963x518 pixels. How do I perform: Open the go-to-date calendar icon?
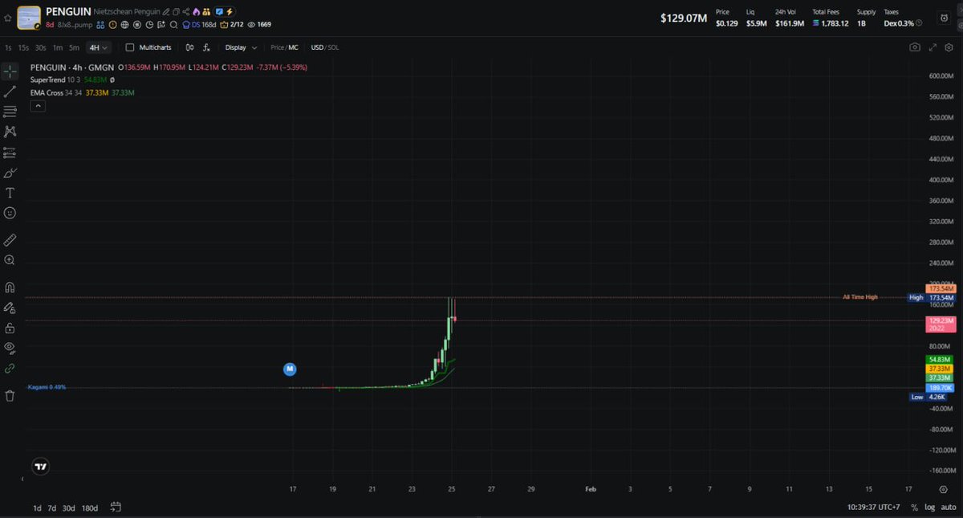pos(116,507)
